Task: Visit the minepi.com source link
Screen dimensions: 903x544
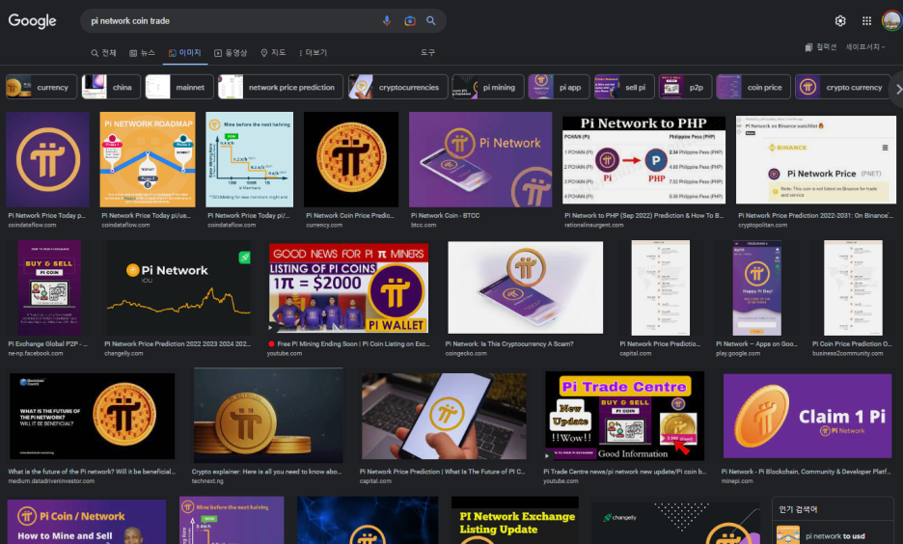Action: coord(737,480)
